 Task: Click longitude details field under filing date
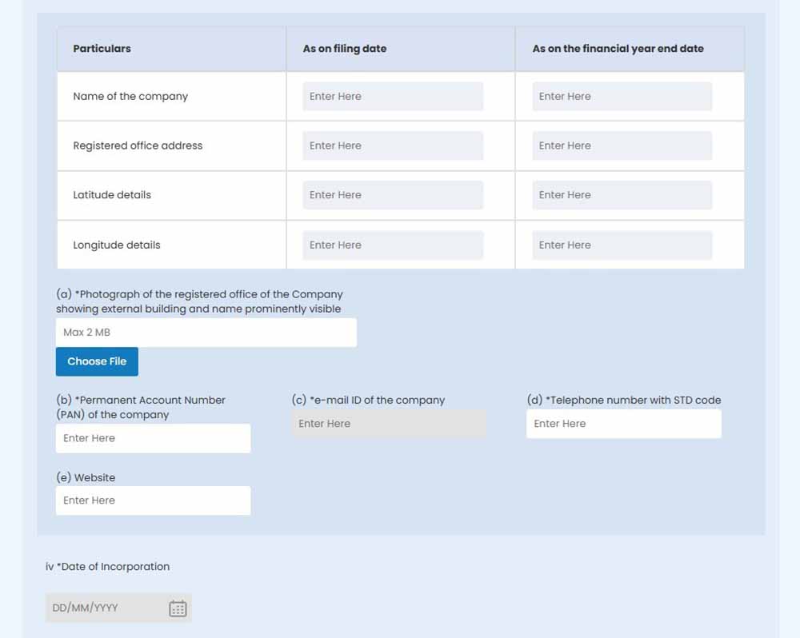(393, 245)
